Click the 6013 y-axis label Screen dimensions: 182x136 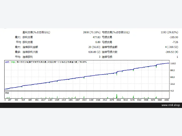173,77
